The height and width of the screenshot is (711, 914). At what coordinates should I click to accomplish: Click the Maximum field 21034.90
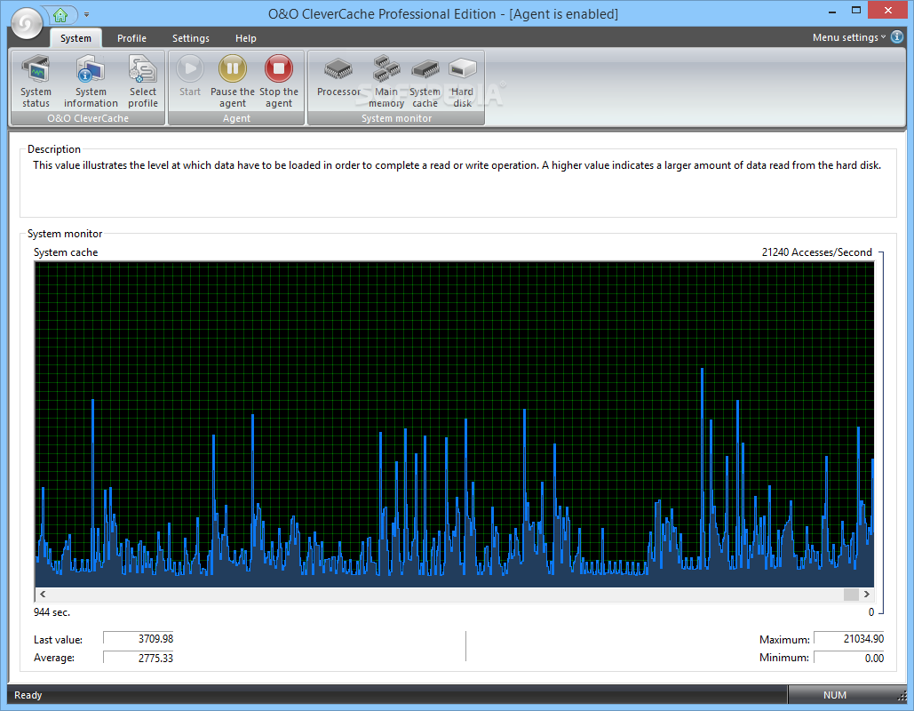849,639
